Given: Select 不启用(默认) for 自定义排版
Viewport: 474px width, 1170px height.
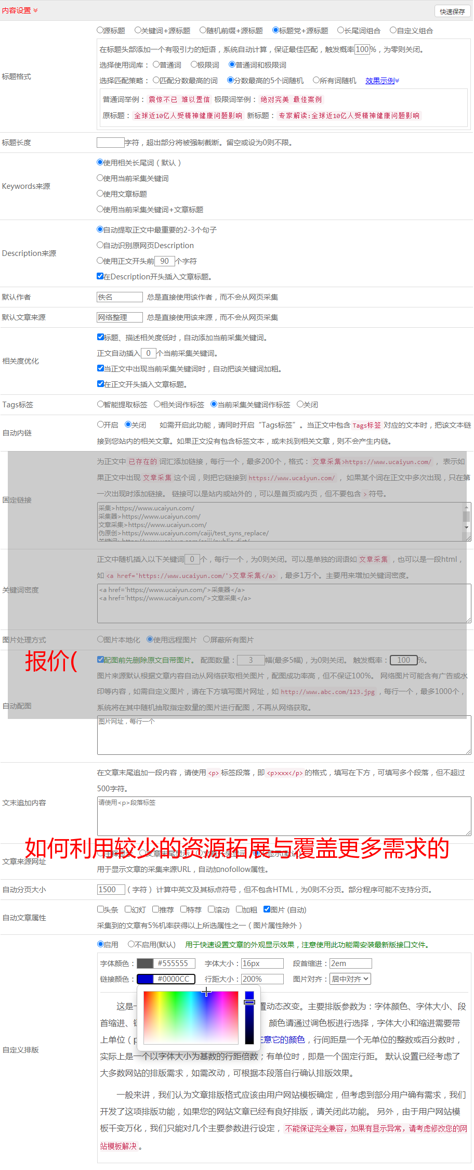Looking at the screenshot, I should pos(131,944).
